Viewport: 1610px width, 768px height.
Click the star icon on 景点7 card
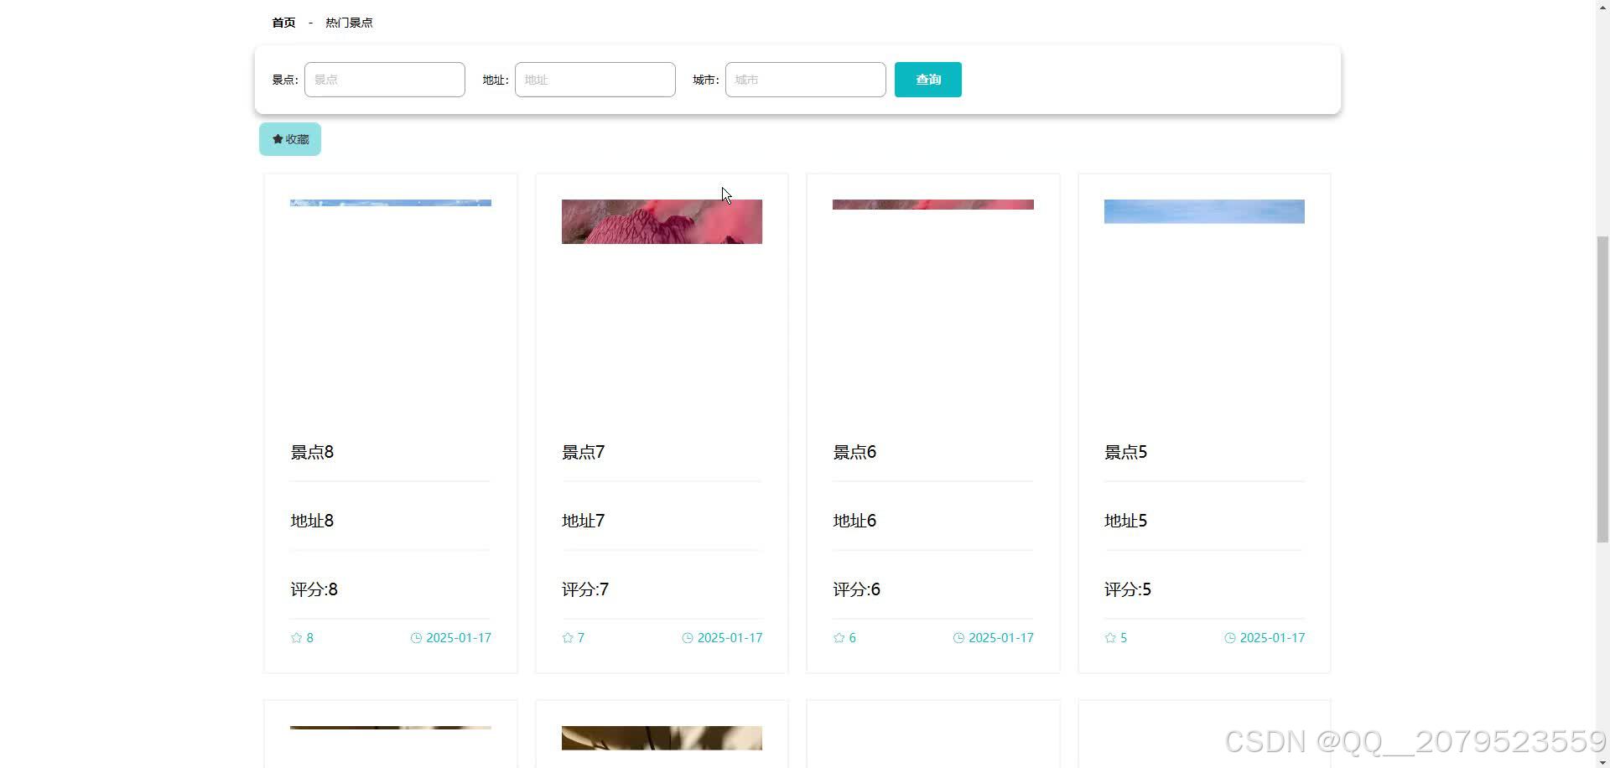tap(568, 638)
